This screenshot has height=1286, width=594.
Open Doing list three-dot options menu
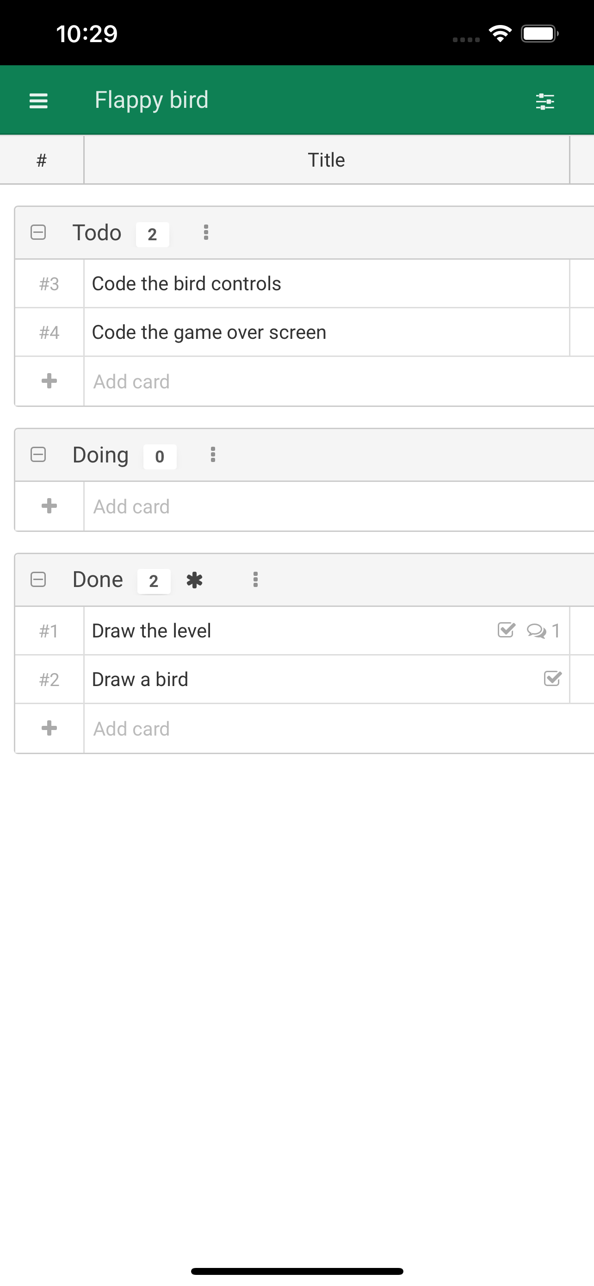pyautogui.click(x=213, y=455)
